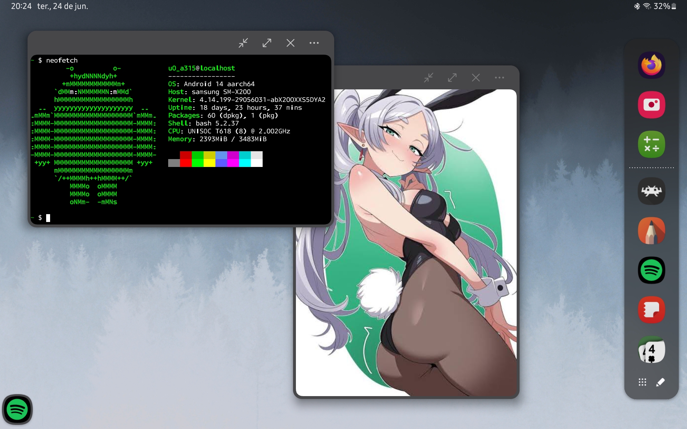Viewport: 687px width, 429px height.
Task: Minimize the image viewer window
Action: pos(429,78)
